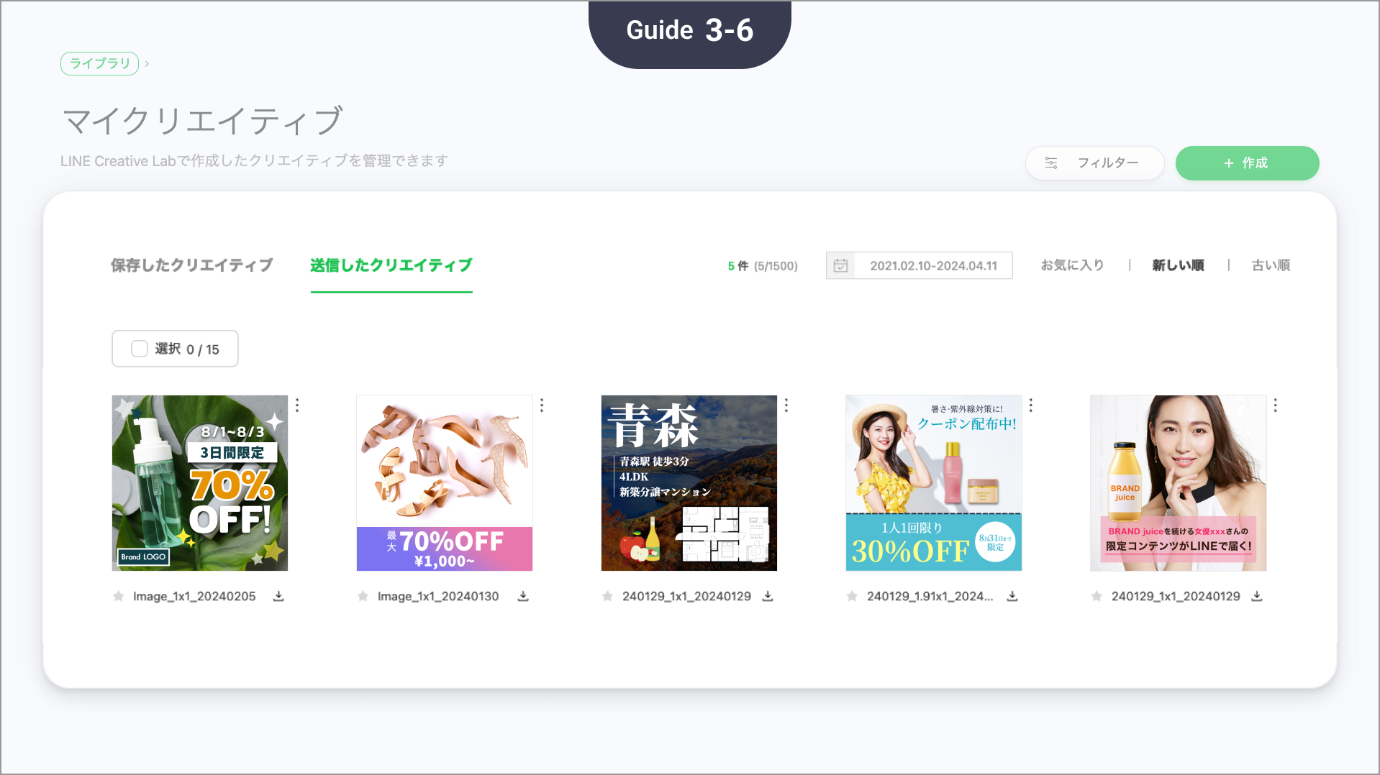This screenshot has height=775, width=1380.
Task: Sort creatives by 古い順
Action: click(1271, 265)
